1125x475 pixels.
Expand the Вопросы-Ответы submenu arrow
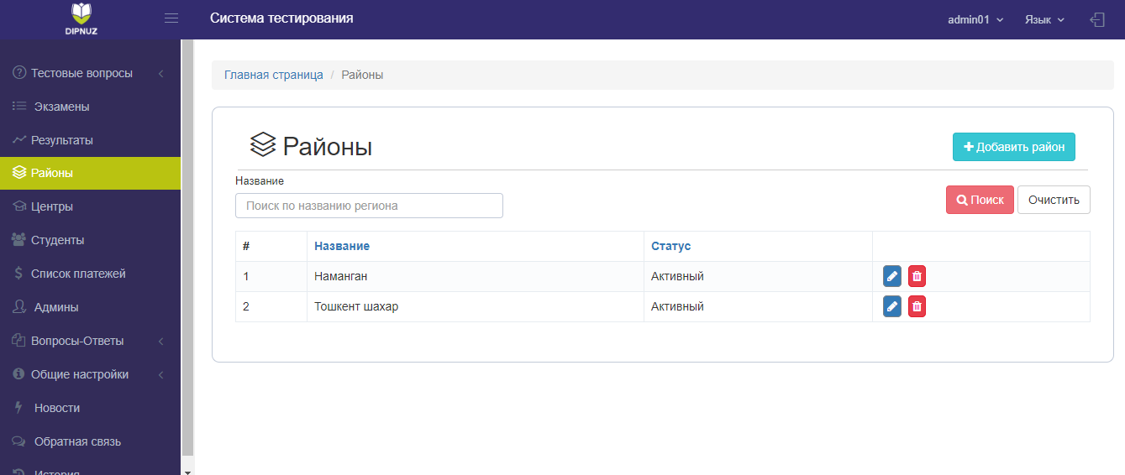[160, 342]
